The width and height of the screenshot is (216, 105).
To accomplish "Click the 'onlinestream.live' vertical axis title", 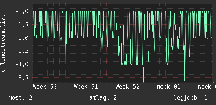I will (x=3, y=43).
